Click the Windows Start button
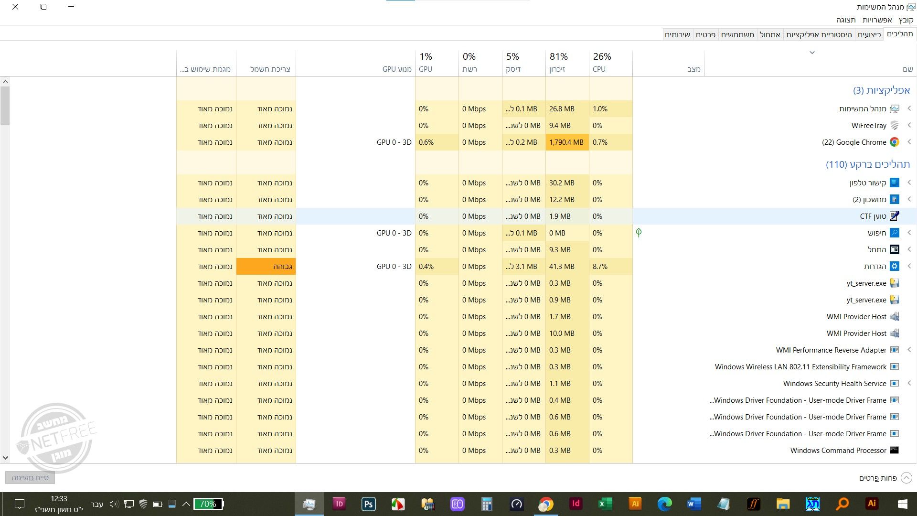This screenshot has width=917, height=516. pyautogui.click(x=902, y=504)
